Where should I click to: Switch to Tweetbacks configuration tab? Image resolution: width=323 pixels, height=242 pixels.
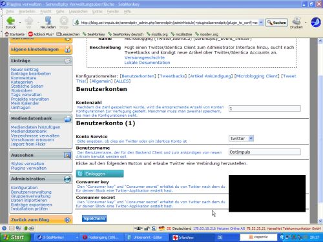coord(172,76)
